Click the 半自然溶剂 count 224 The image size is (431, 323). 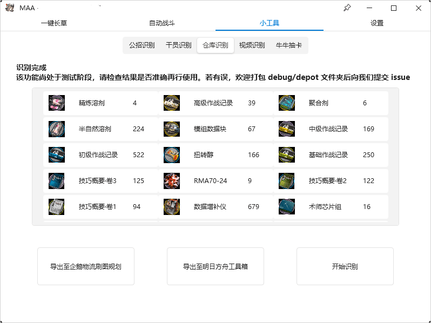[x=138, y=129]
